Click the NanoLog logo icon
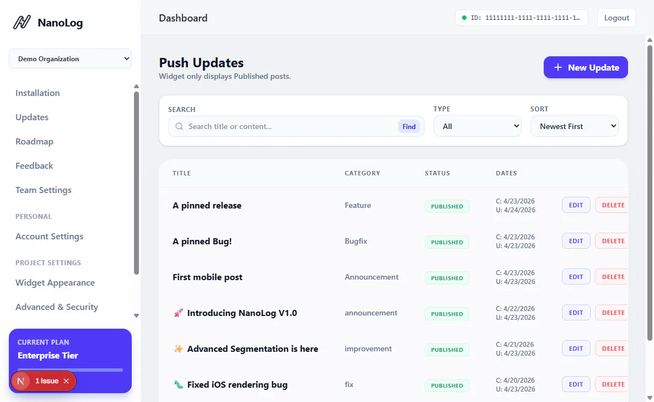 (x=22, y=23)
